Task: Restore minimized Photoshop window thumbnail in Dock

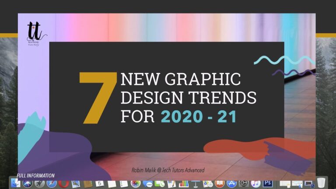Action: click(x=309, y=184)
